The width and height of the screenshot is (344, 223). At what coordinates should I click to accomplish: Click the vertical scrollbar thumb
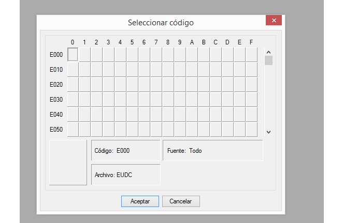coord(268,60)
